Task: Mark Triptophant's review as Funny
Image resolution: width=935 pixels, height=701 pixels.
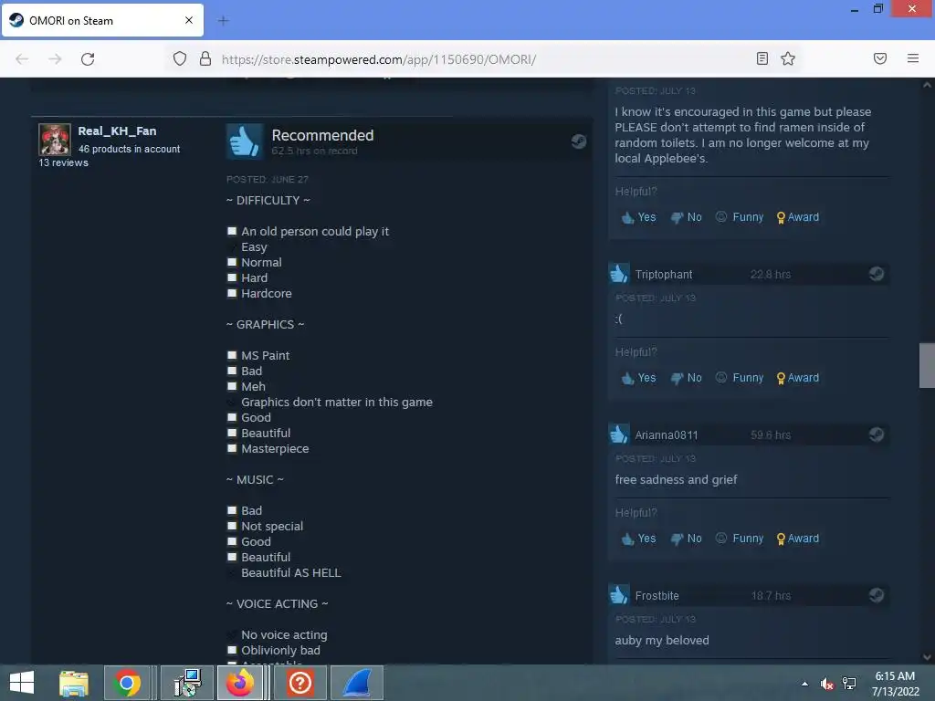Action: point(740,377)
